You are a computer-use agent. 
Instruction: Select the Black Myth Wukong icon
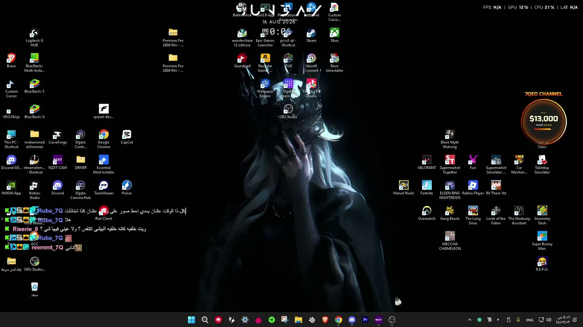click(450, 139)
